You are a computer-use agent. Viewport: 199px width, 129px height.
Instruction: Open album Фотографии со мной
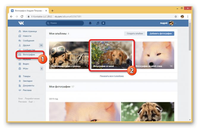click(x=112, y=55)
